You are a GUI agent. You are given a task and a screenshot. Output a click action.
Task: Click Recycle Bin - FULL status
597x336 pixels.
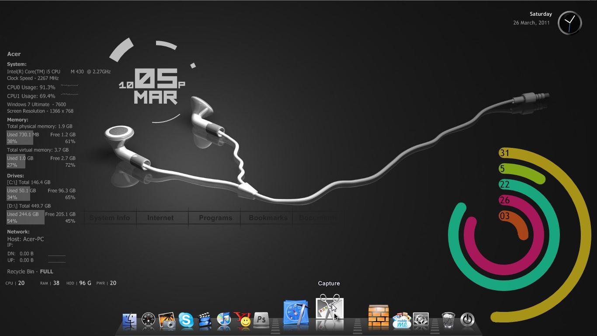click(x=30, y=271)
